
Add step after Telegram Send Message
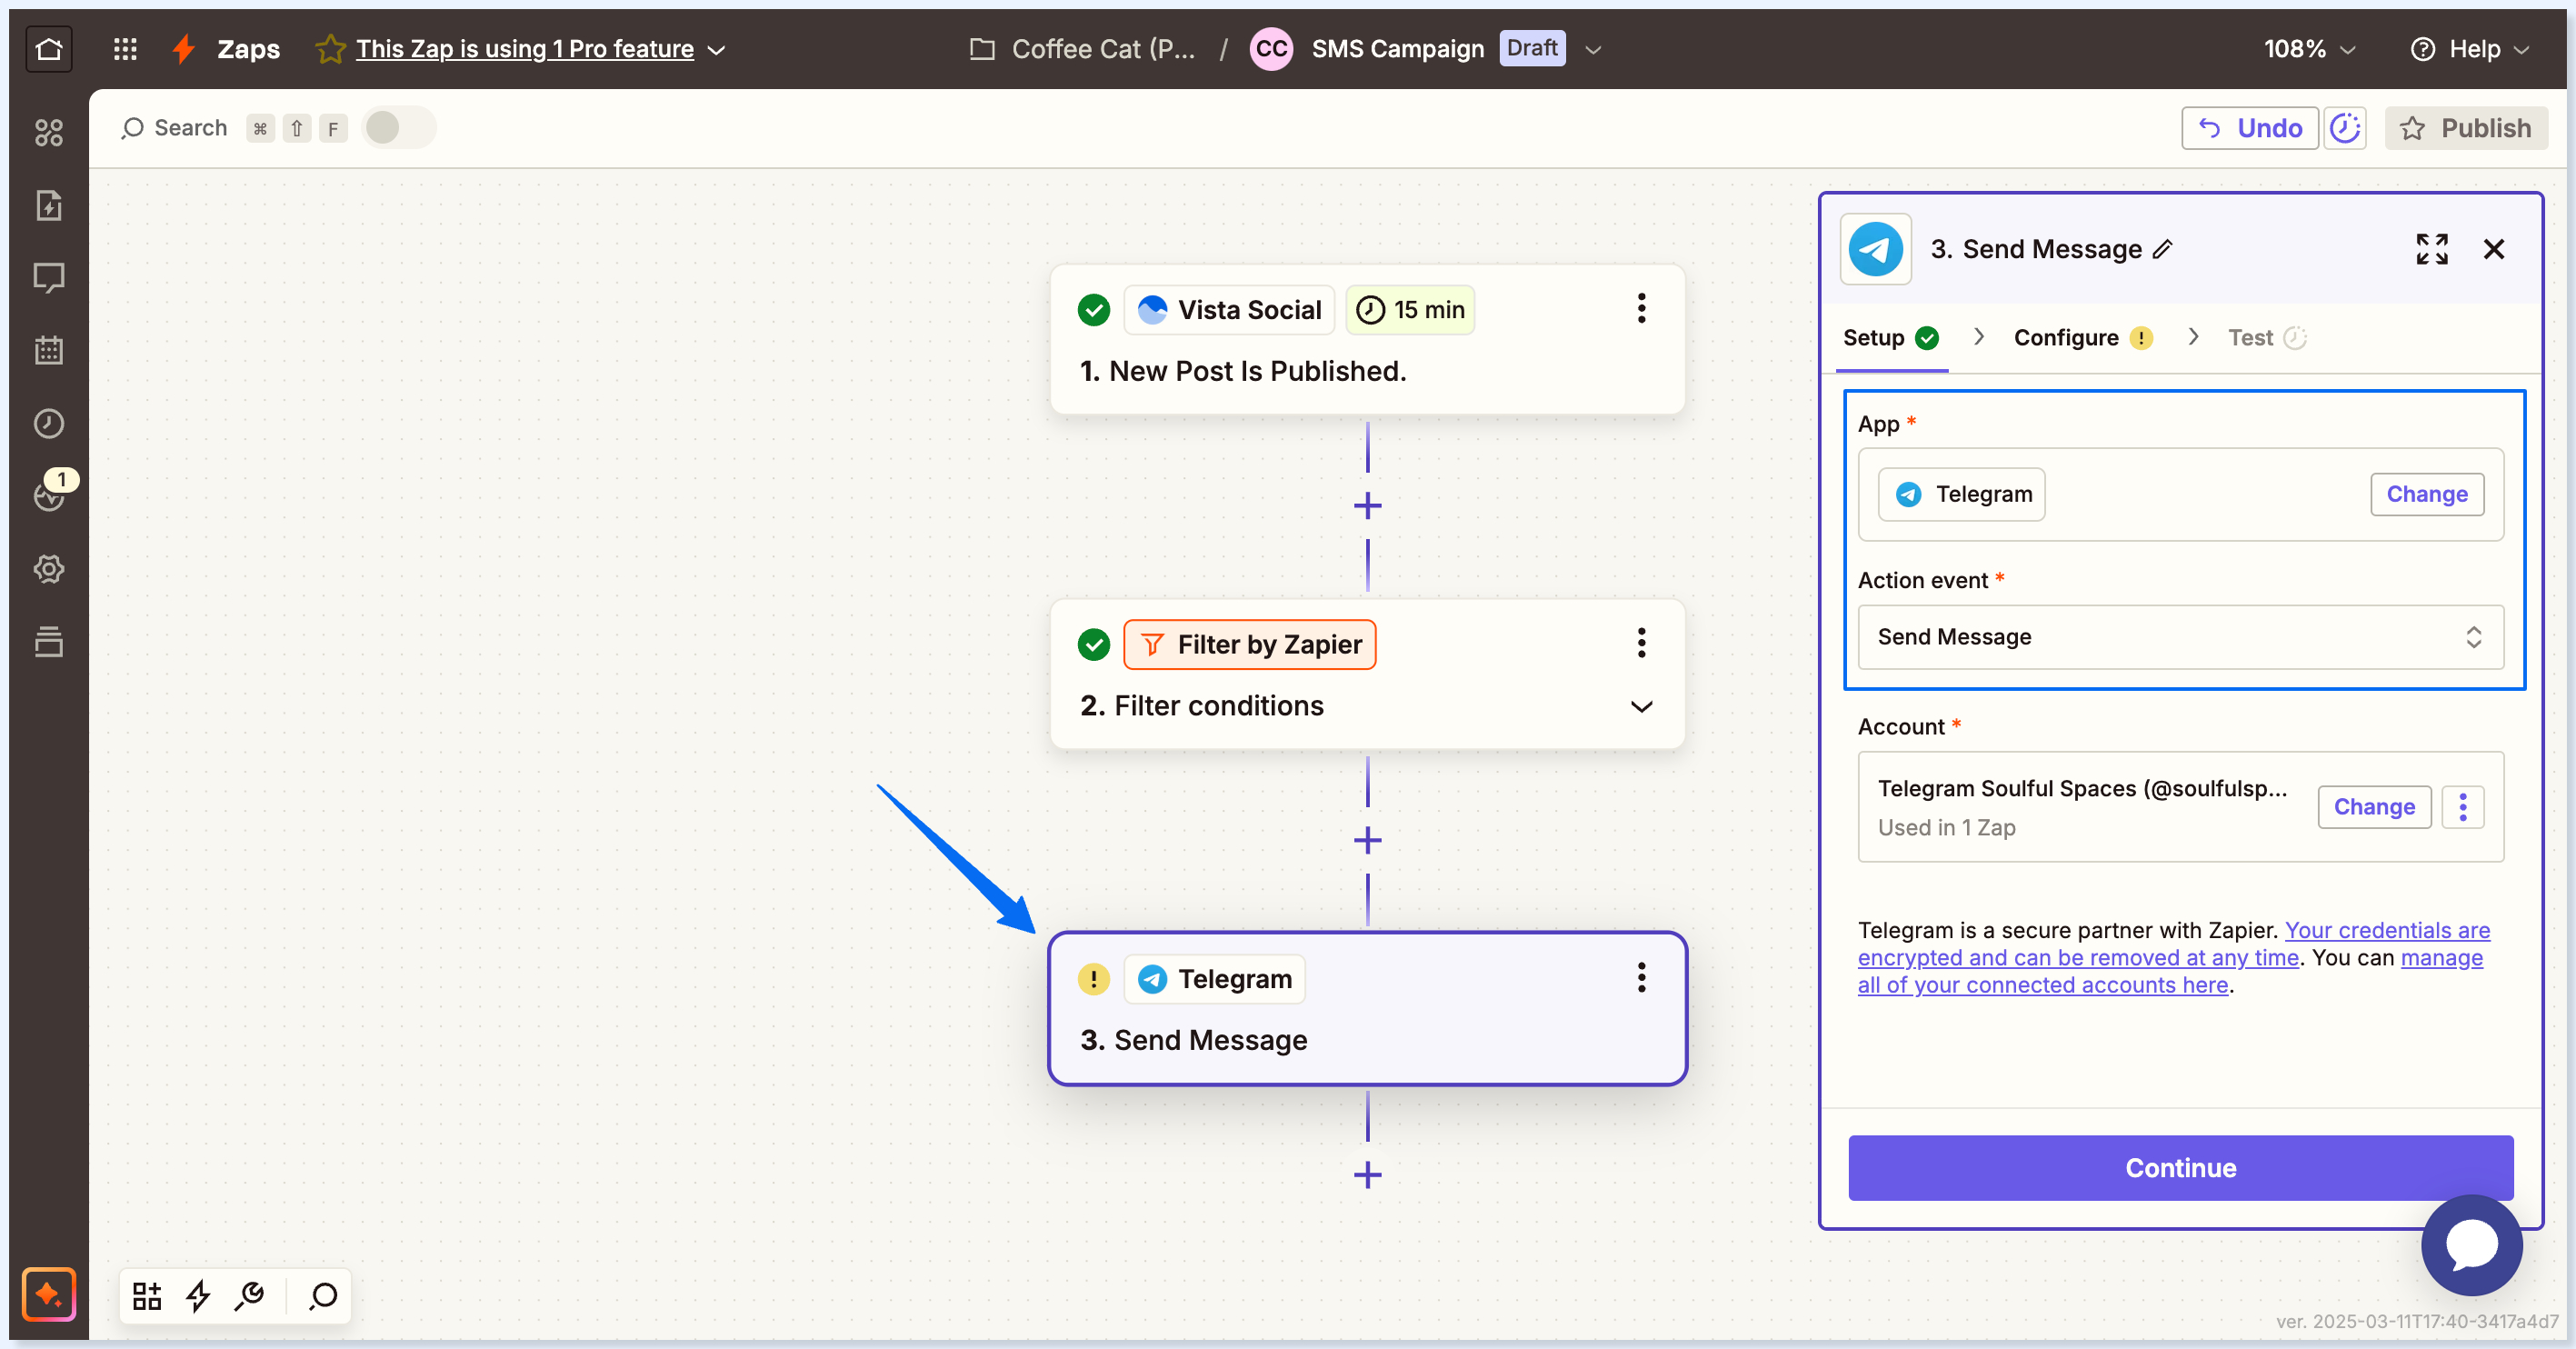(x=1367, y=1175)
